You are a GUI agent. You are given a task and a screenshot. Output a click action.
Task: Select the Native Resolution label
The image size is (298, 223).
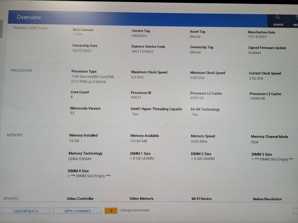click(267, 199)
